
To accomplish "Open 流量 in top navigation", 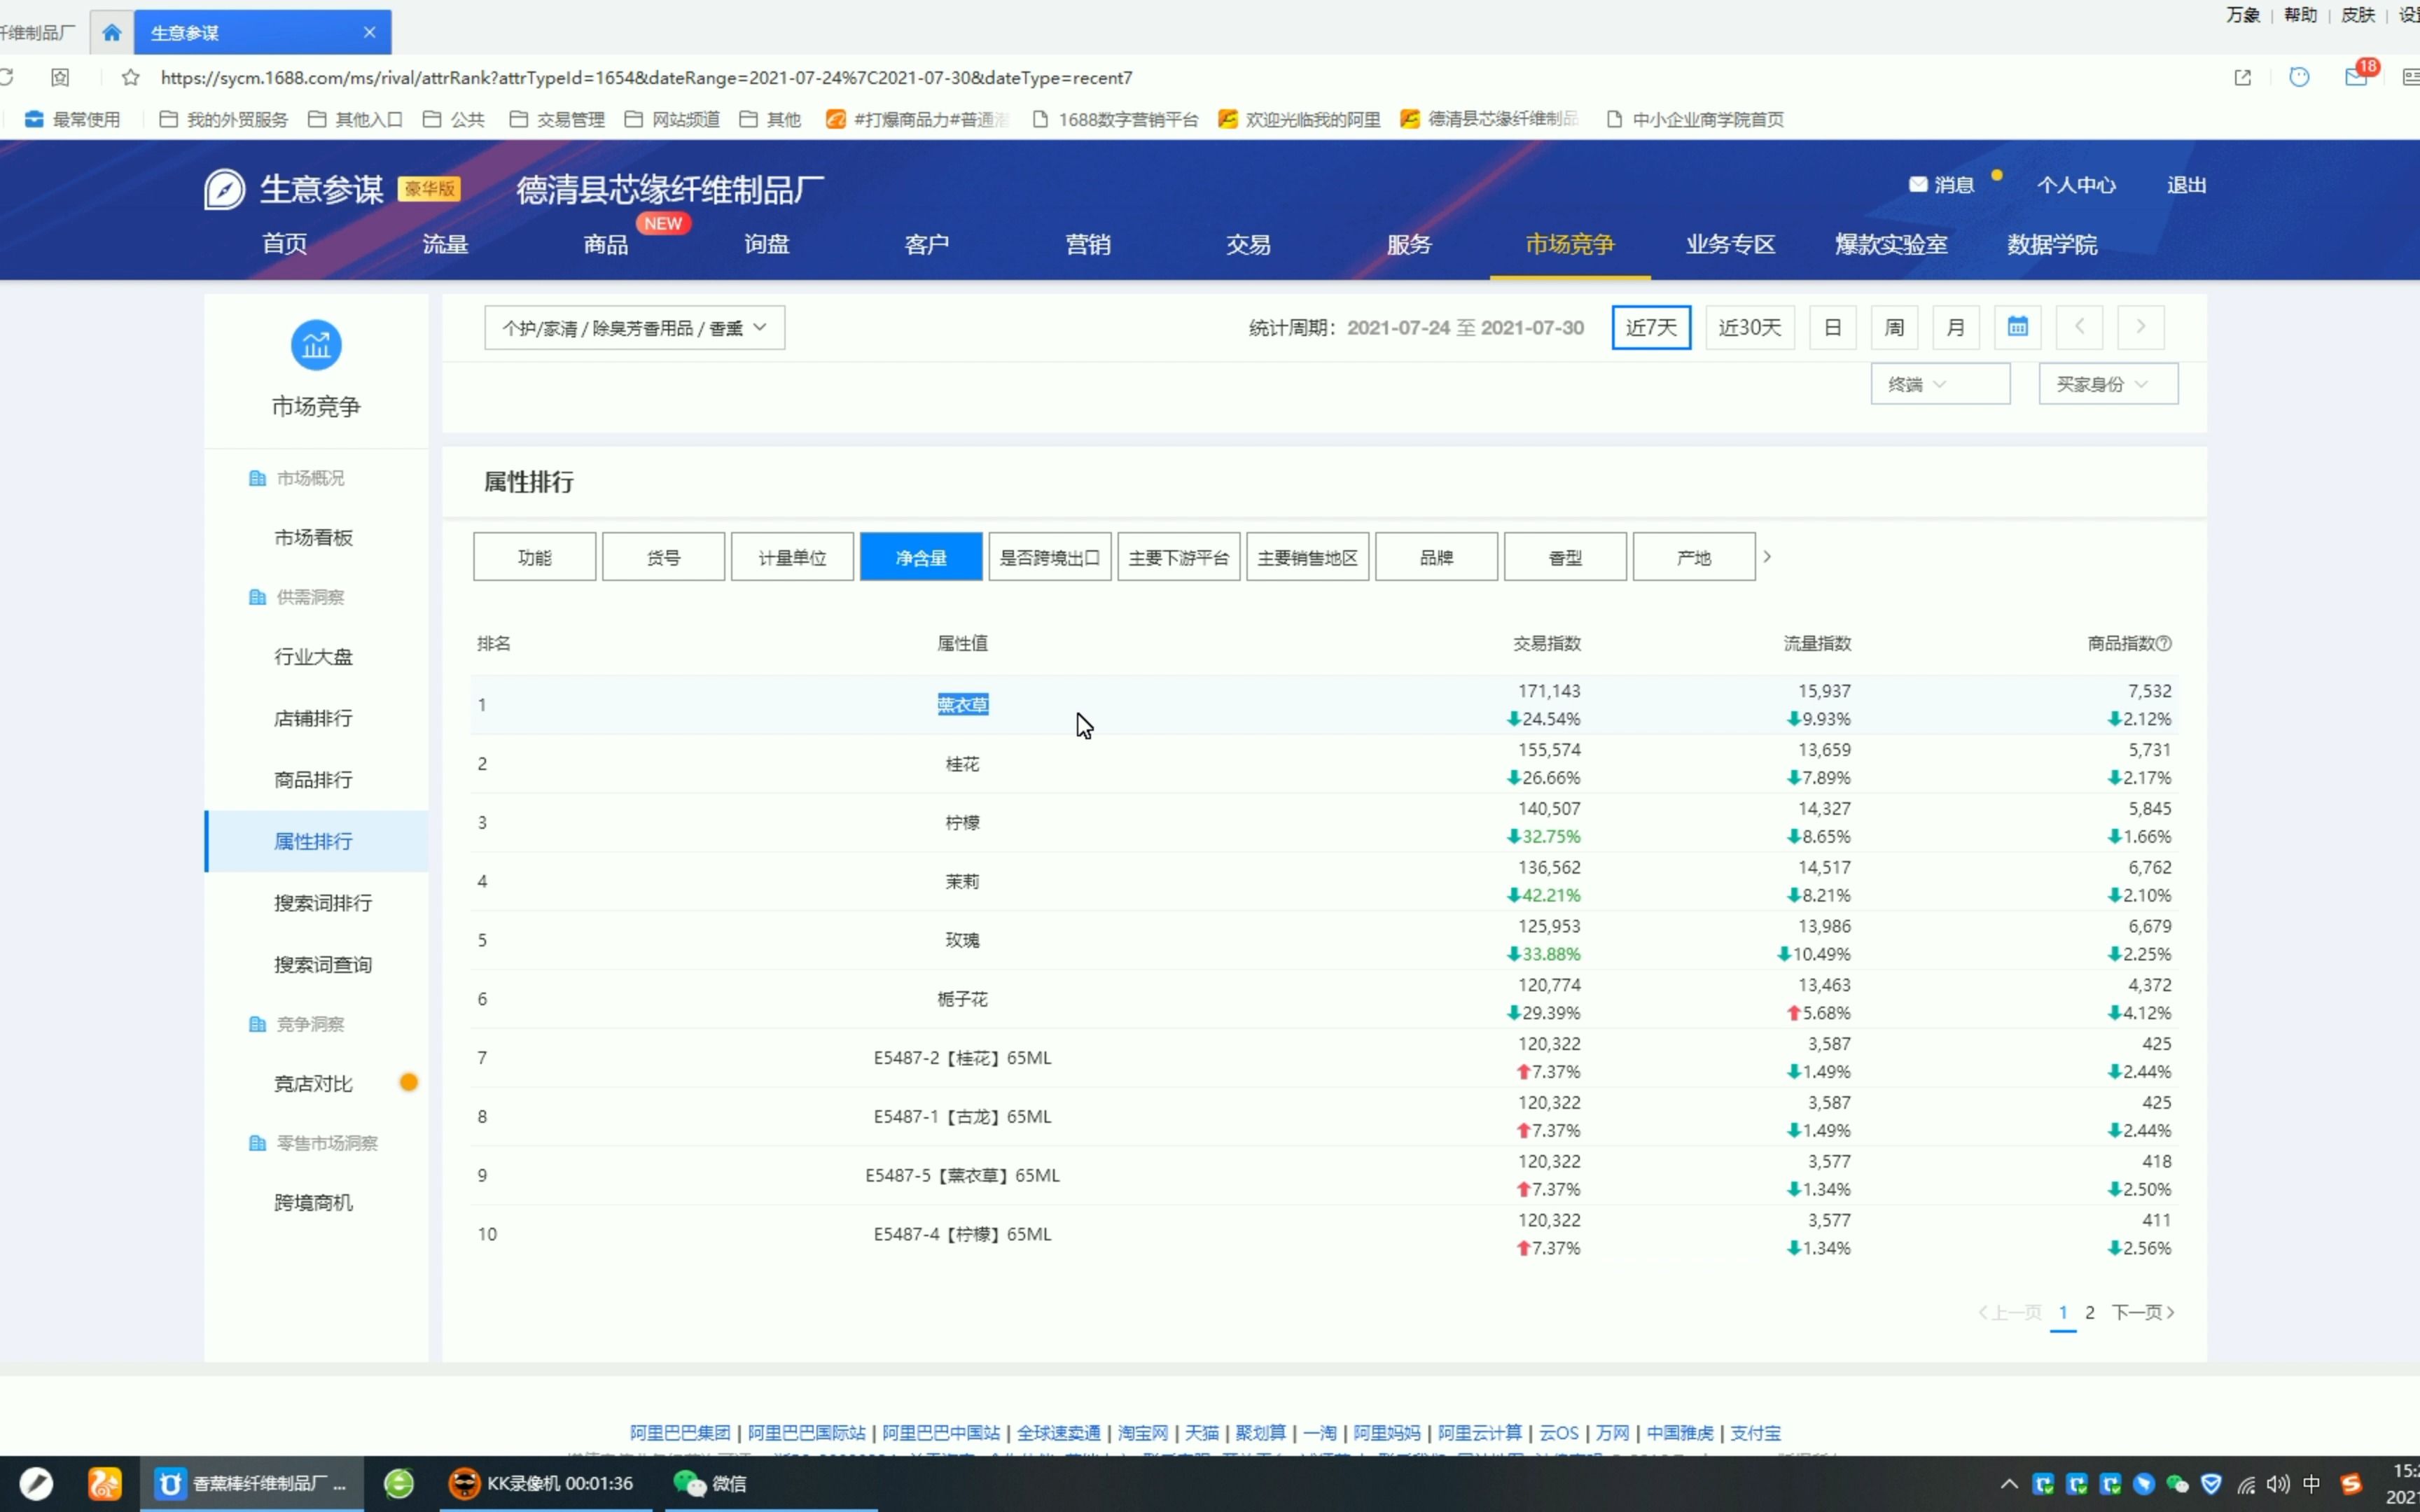I will tap(446, 244).
